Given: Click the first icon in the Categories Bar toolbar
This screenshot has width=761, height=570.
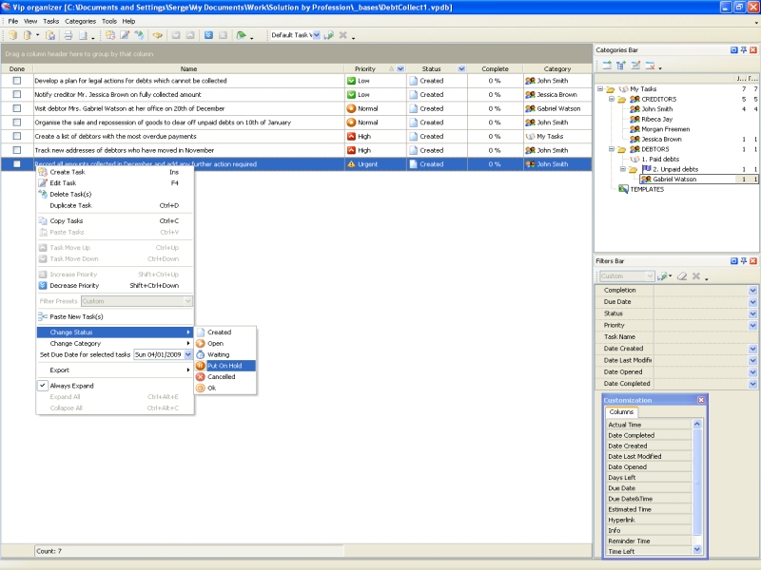Looking at the screenshot, I should click(x=605, y=66).
